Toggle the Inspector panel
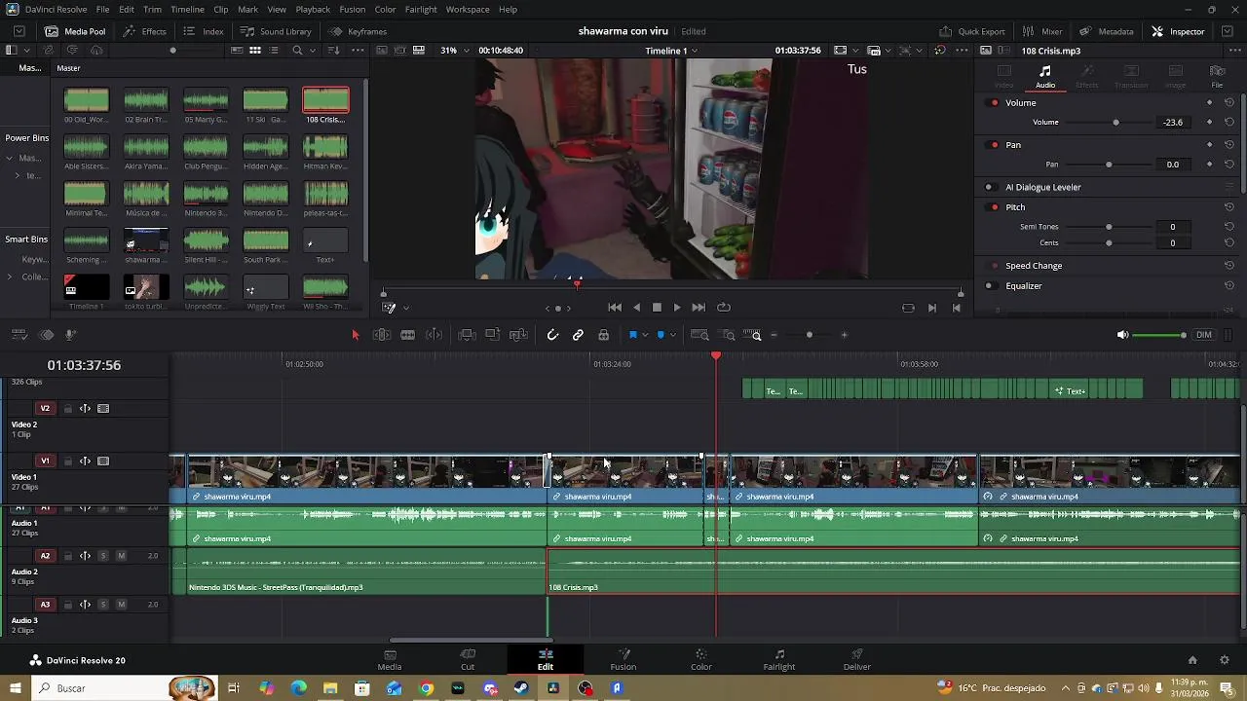 (x=1178, y=31)
